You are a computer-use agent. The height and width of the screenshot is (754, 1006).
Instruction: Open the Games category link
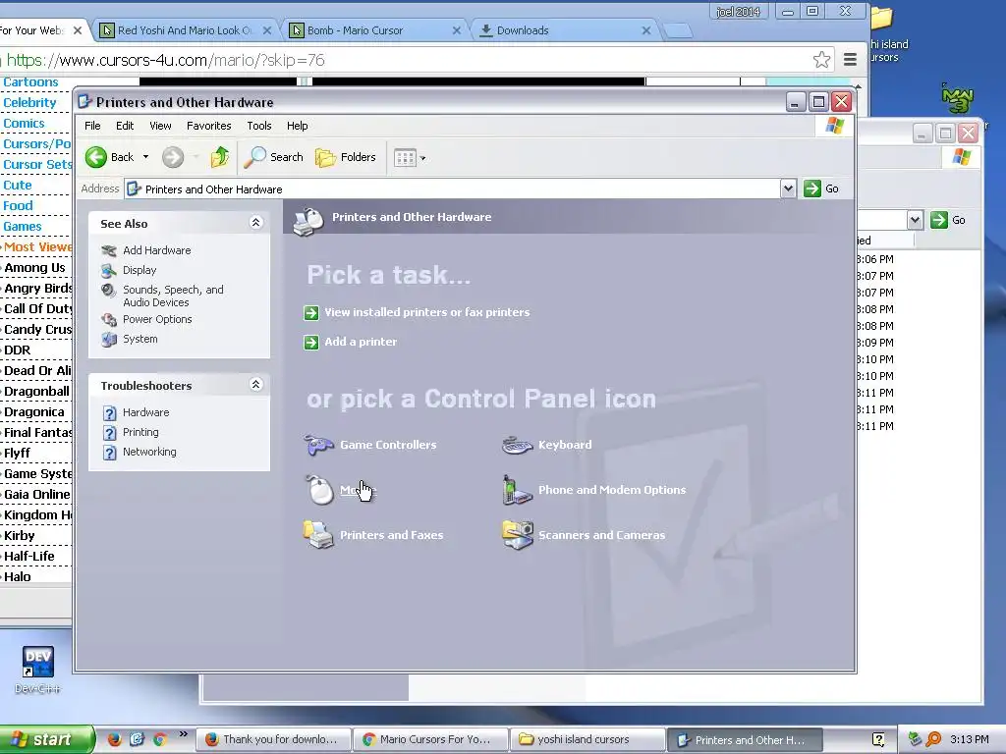[x=23, y=227]
